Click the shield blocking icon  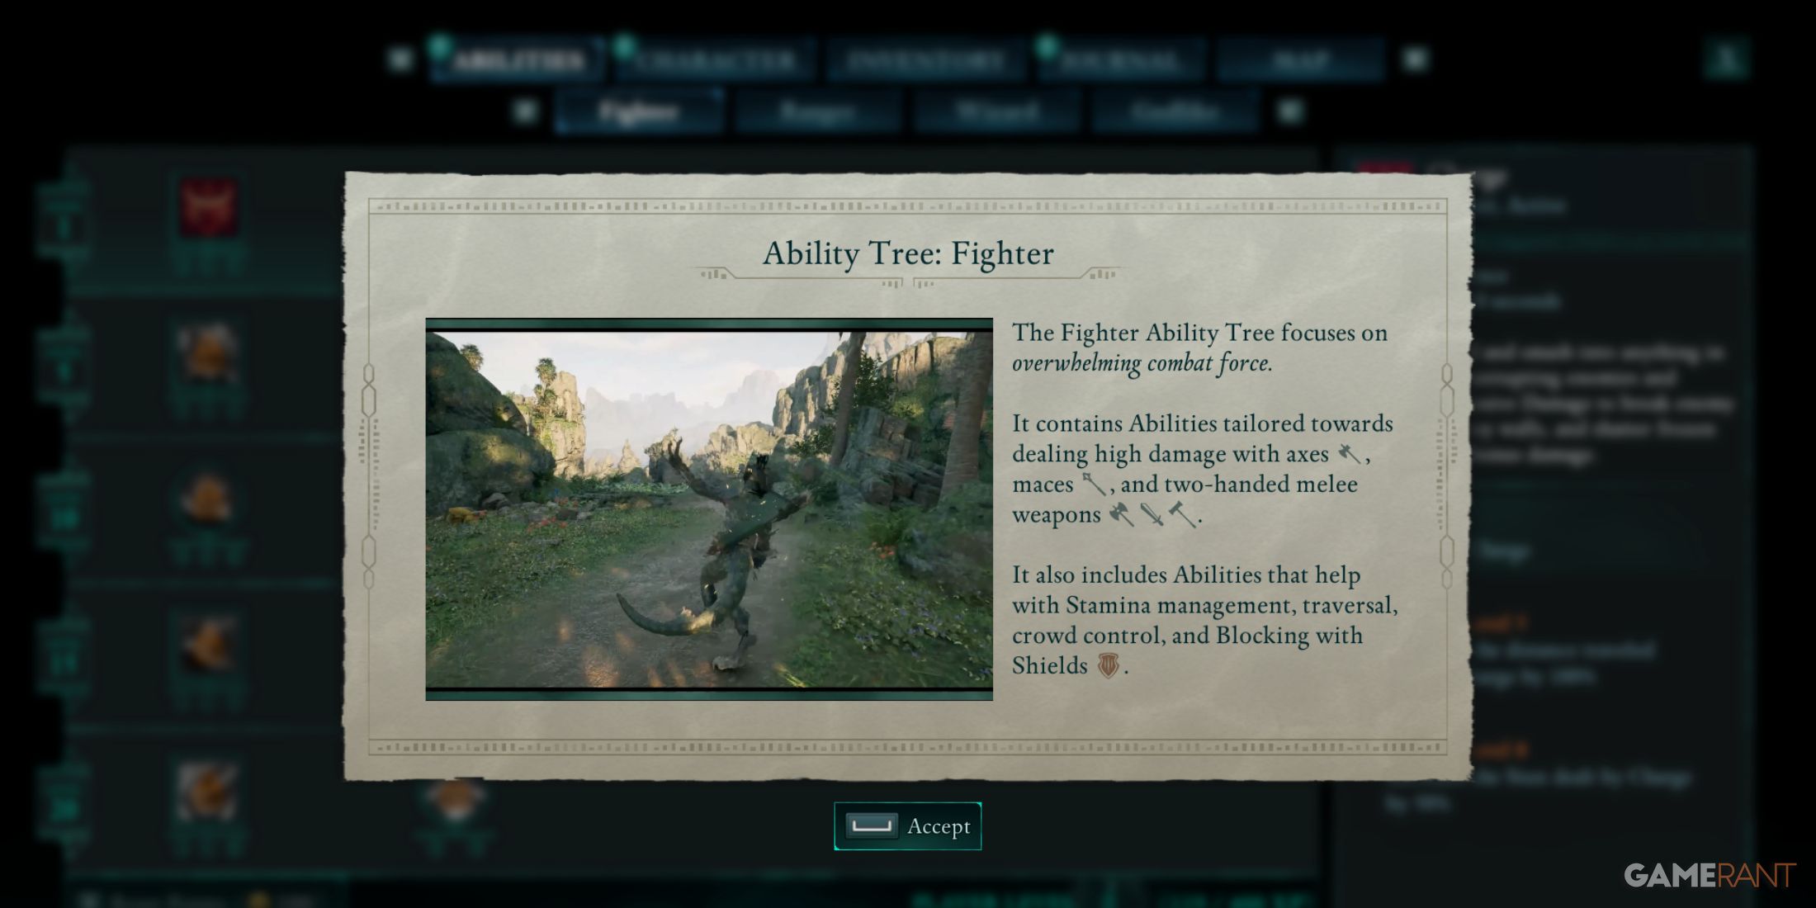[1101, 667]
